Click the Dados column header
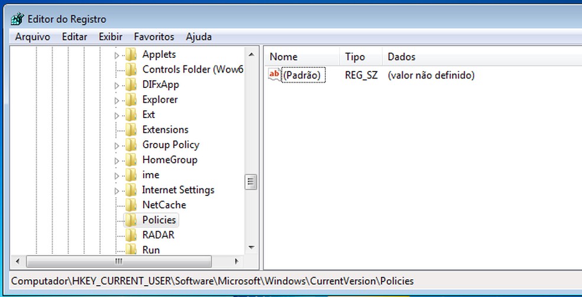 (x=402, y=57)
